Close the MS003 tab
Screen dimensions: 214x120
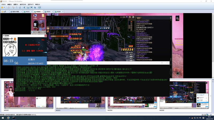pos(42,11)
